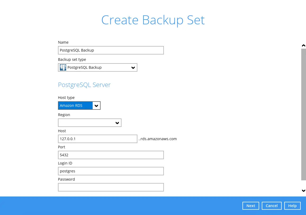Open the empty Region dropdown
Viewport: 306px width, 215px height.
(89, 123)
